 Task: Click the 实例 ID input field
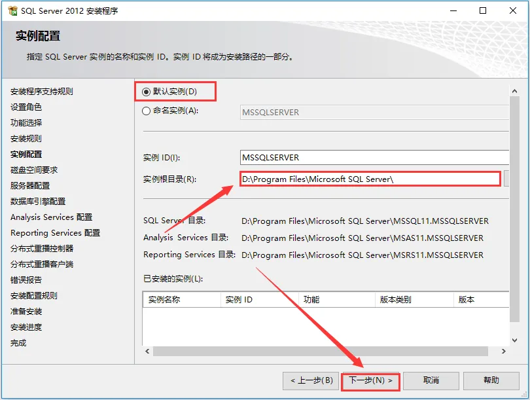point(373,158)
